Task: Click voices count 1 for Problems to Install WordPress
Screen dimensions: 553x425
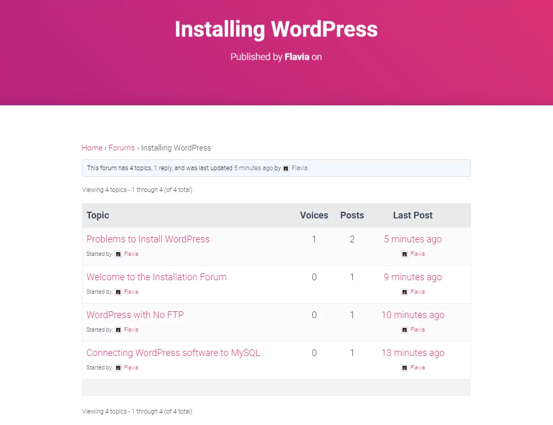Action: (x=314, y=239)
